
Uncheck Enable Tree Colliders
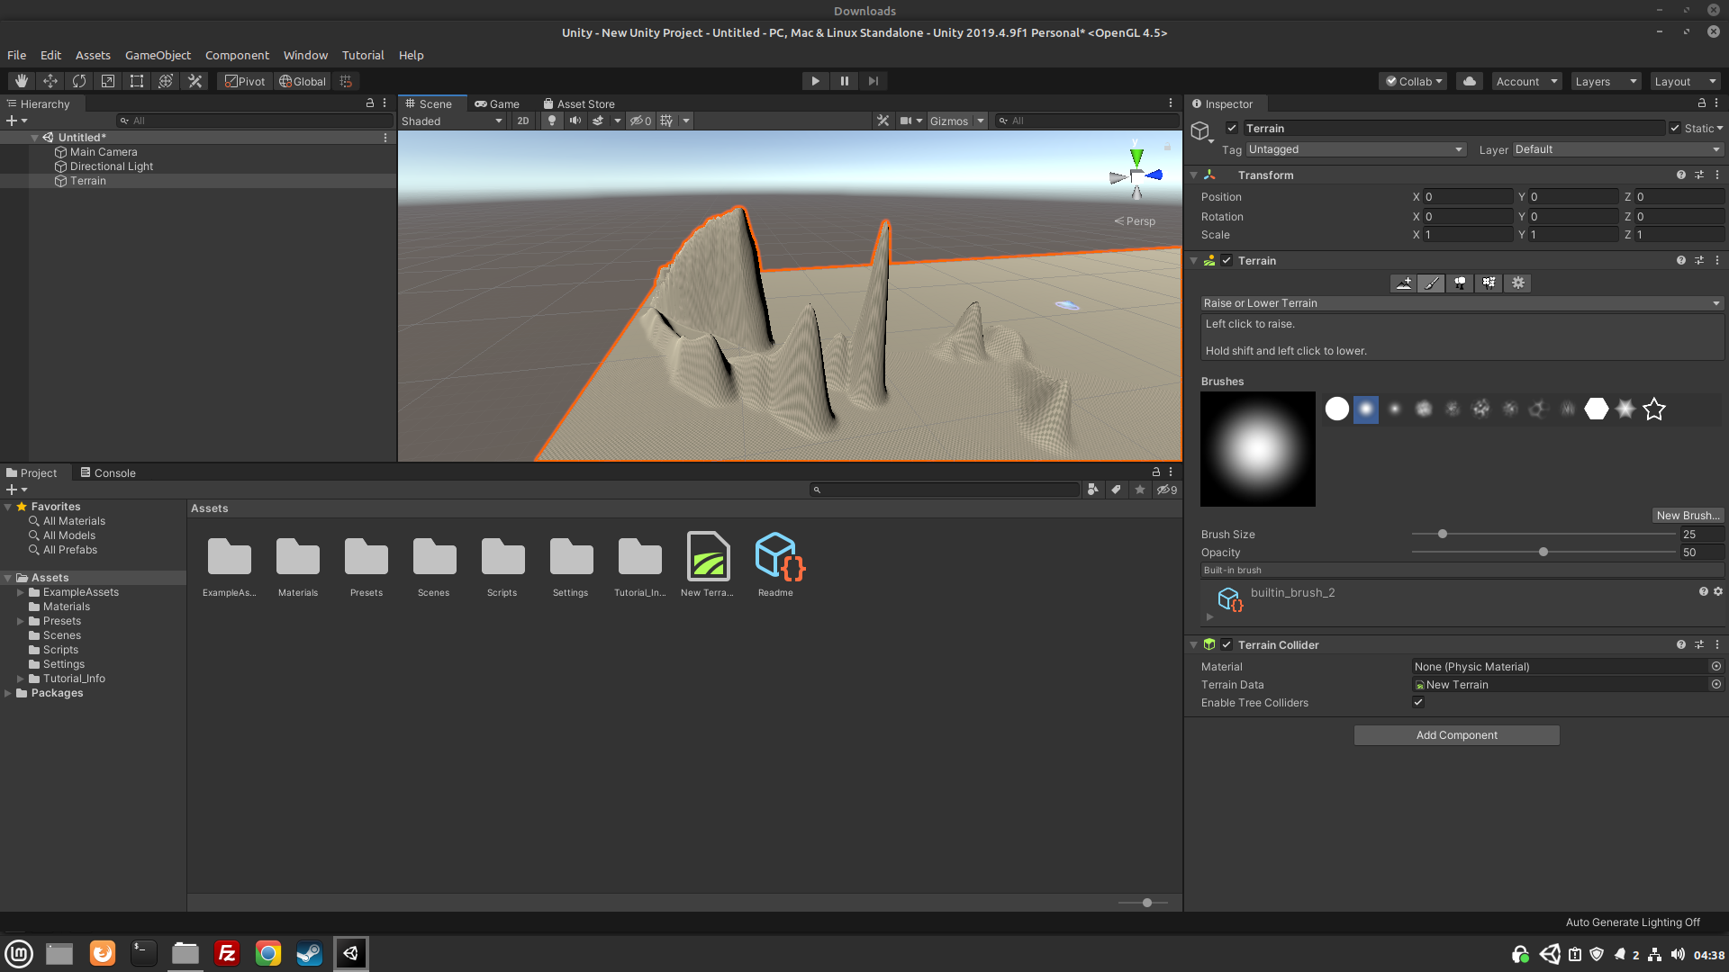(1418, 702)
